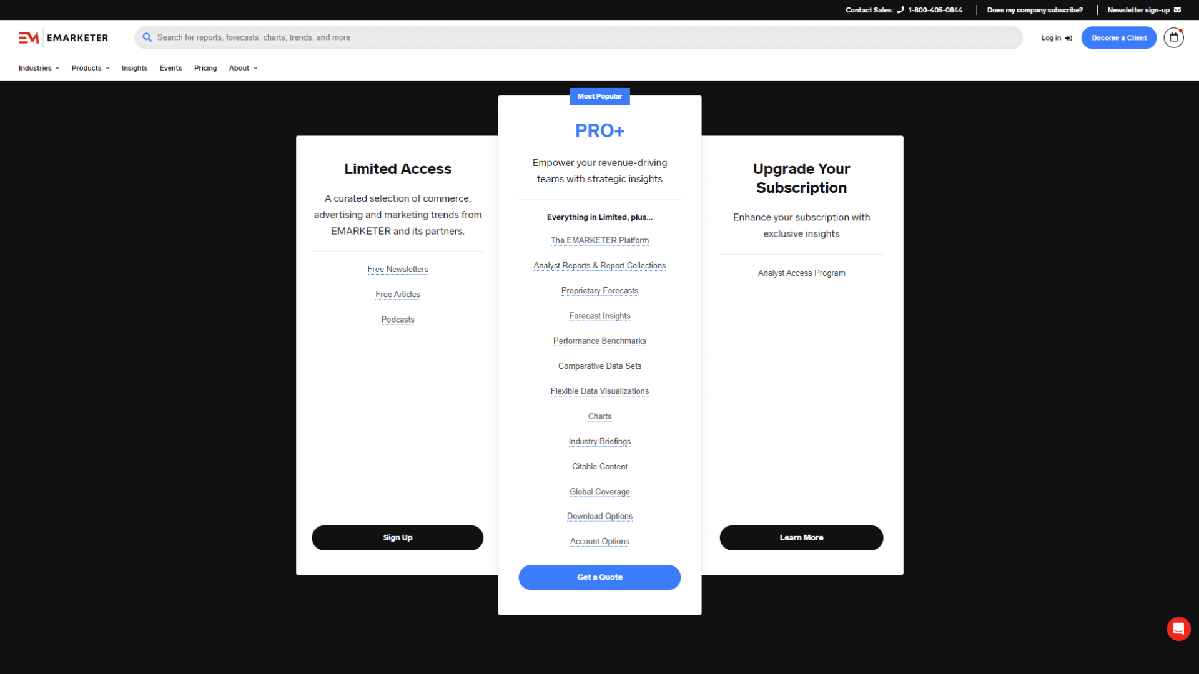The height and width of the screenshot is (674, 1199).
Task: Select the Pricing menu item
Action: coord(206,67)
